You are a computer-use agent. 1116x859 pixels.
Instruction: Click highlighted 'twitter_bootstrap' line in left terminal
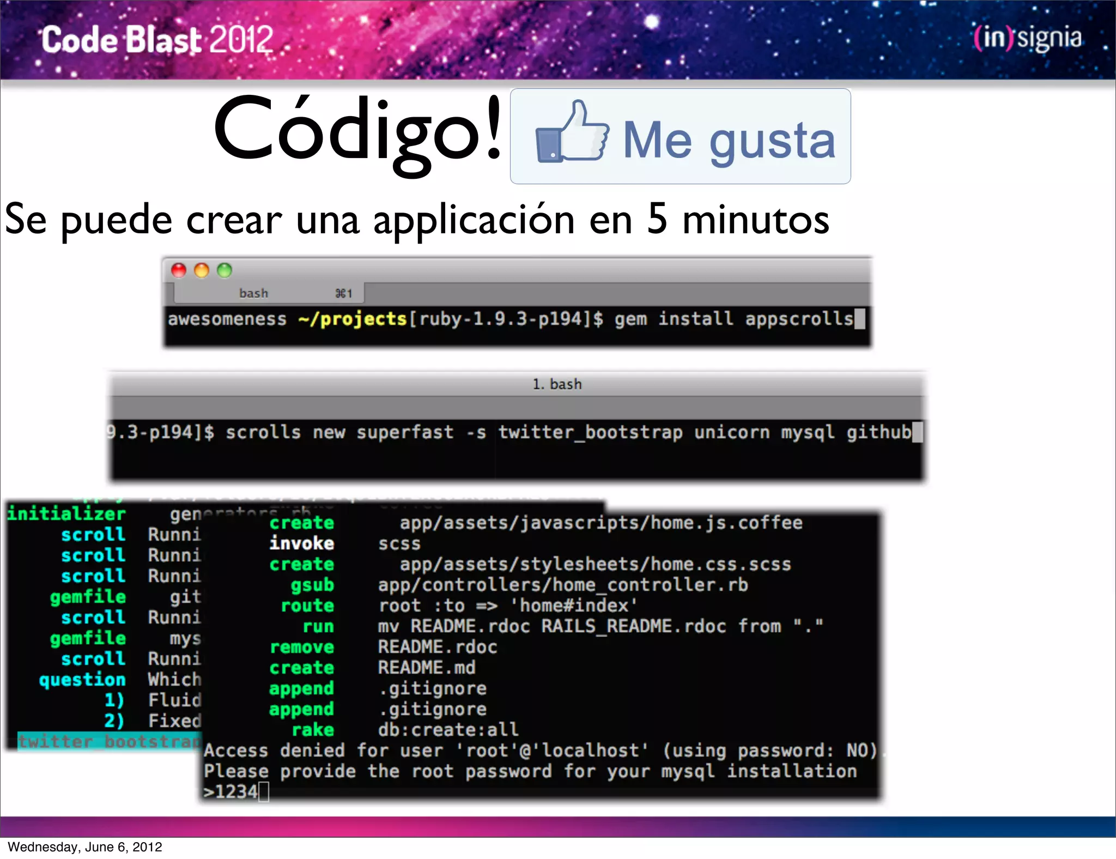point(110,742)
